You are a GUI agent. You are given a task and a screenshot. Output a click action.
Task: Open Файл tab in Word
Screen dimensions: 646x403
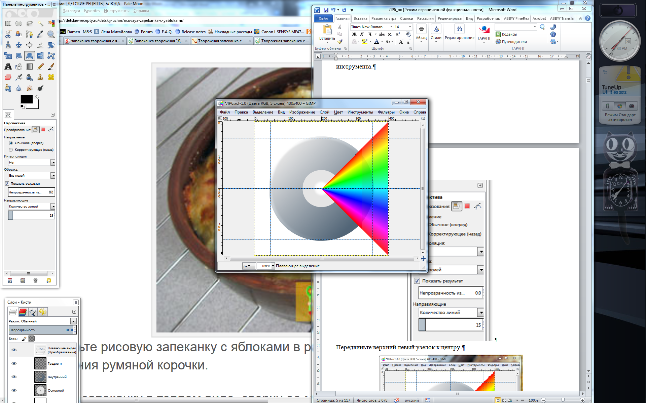[323, 18]
